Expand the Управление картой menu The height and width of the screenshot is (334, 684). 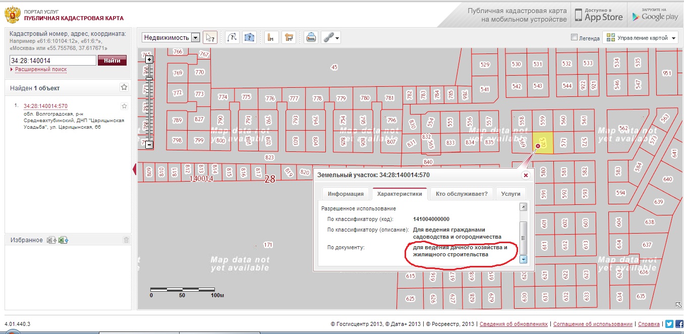(x=641, y=38)
